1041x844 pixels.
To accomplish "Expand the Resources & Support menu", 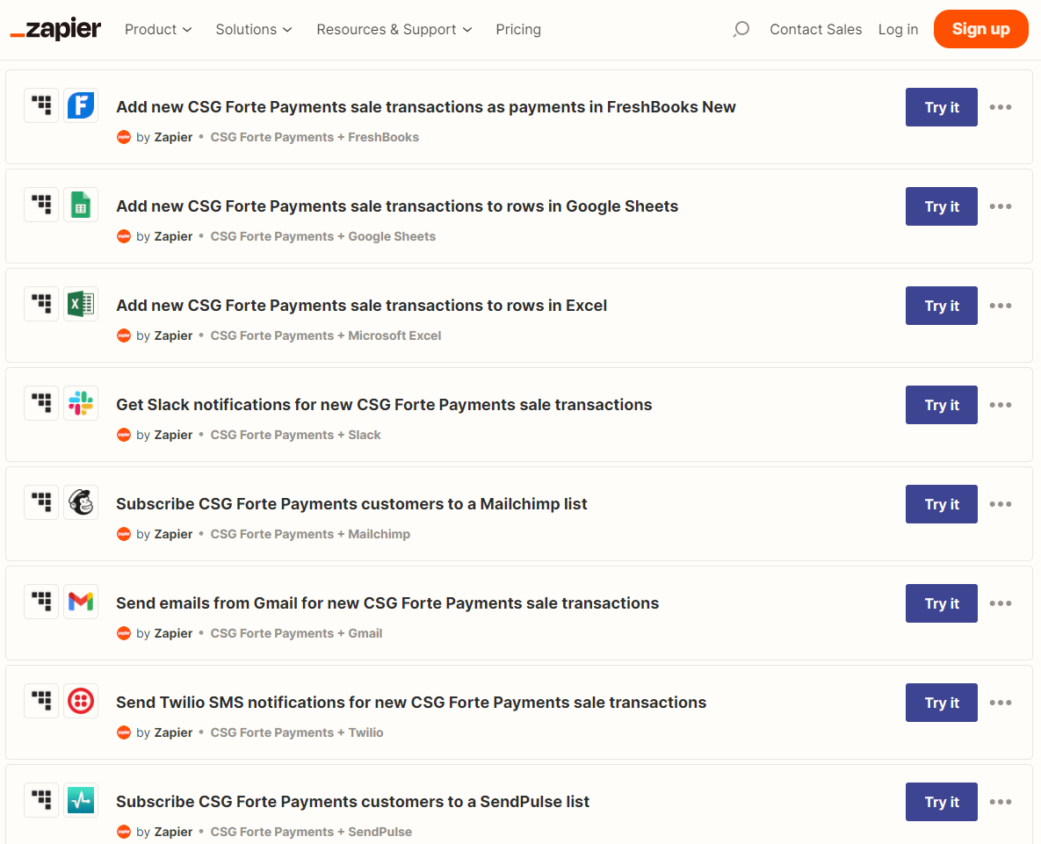I will [394, 29].
